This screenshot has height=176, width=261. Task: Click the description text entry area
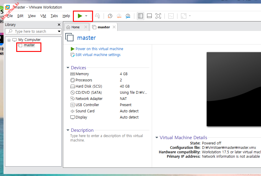pyautogui.click(x=107, y=138)
